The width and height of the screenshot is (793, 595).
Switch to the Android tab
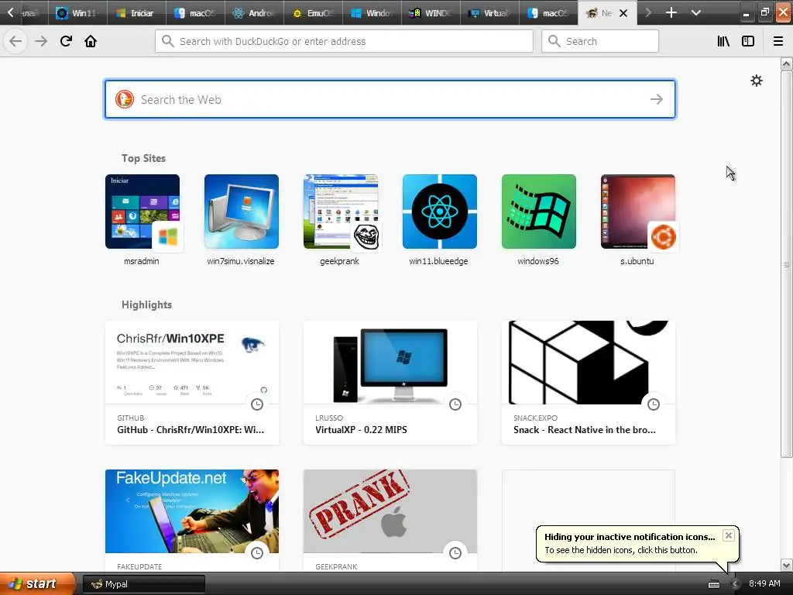254,12
